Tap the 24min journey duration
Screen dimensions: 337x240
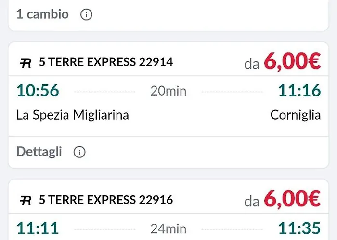click(168, 228)
